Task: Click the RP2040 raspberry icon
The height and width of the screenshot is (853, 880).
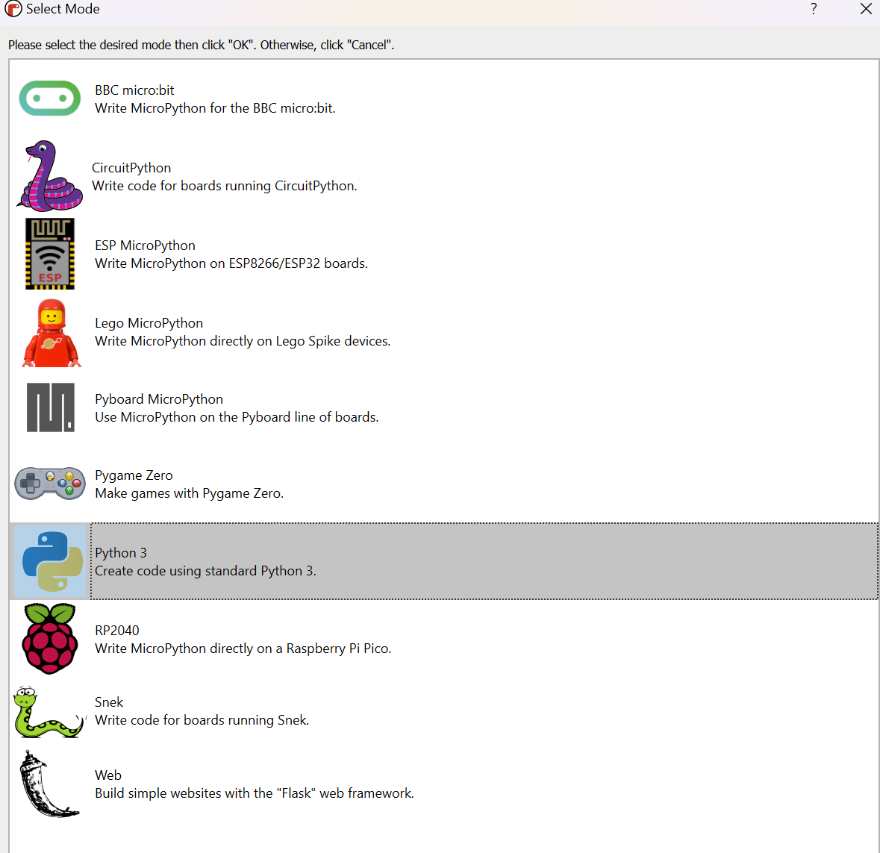Action: point(50,639)
